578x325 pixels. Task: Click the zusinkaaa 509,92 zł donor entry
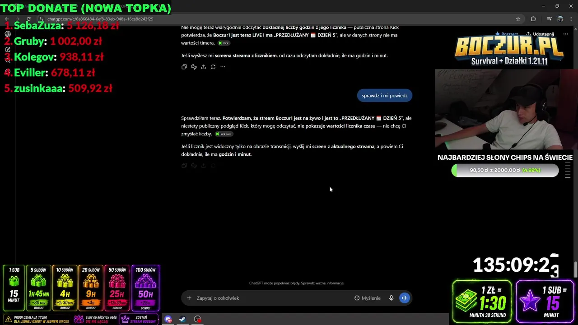tap(58, 88)
